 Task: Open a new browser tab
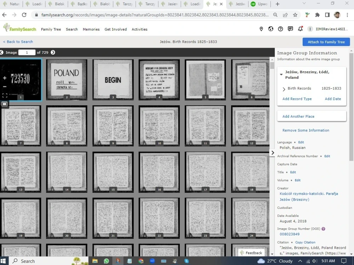point(278,4)
